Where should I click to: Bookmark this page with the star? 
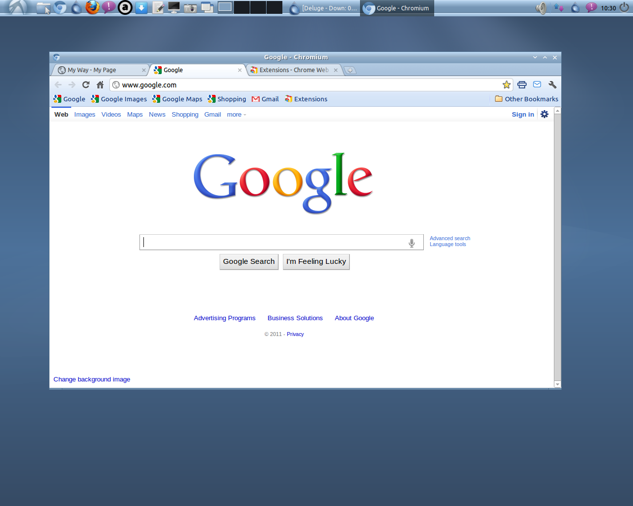click(x=506, y=84)
